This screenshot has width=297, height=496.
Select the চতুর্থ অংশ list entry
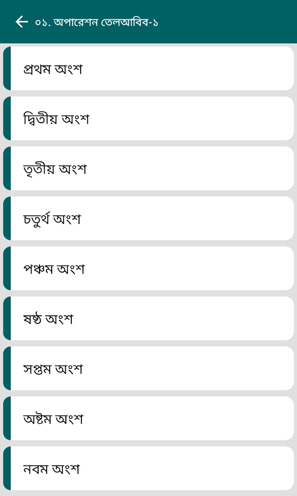[148, 218]
